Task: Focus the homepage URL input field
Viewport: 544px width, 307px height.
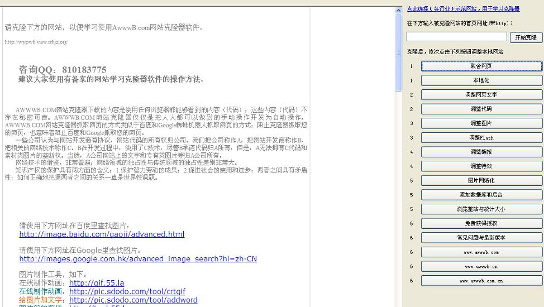Action: pos(456,37)
